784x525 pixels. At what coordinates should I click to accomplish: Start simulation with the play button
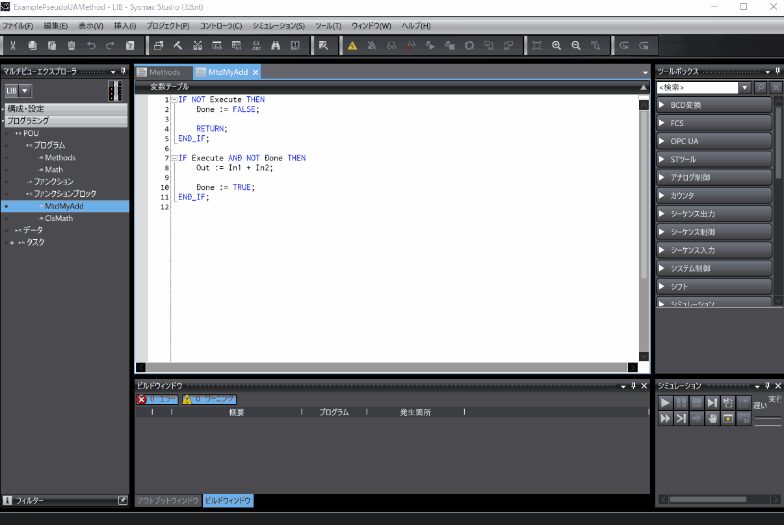[666, 403]
